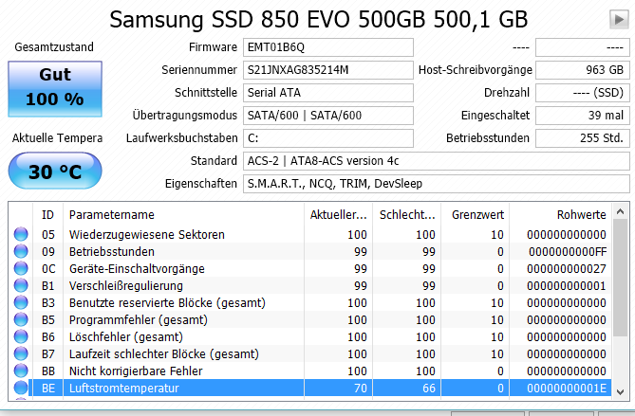635x416 pixels.
Task: Click the next disk arrow button
Action: pyautogui.click(x=619, y=19)
